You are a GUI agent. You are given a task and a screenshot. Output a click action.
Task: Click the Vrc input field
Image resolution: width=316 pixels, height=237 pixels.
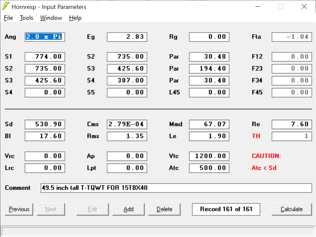pos(45,156)
